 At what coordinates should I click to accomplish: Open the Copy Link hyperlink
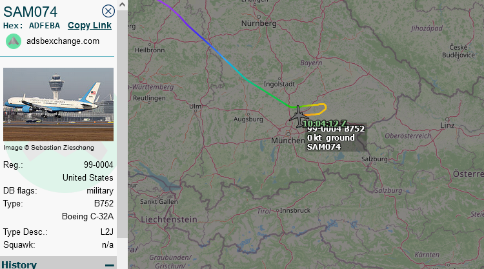tap(90, 26)
